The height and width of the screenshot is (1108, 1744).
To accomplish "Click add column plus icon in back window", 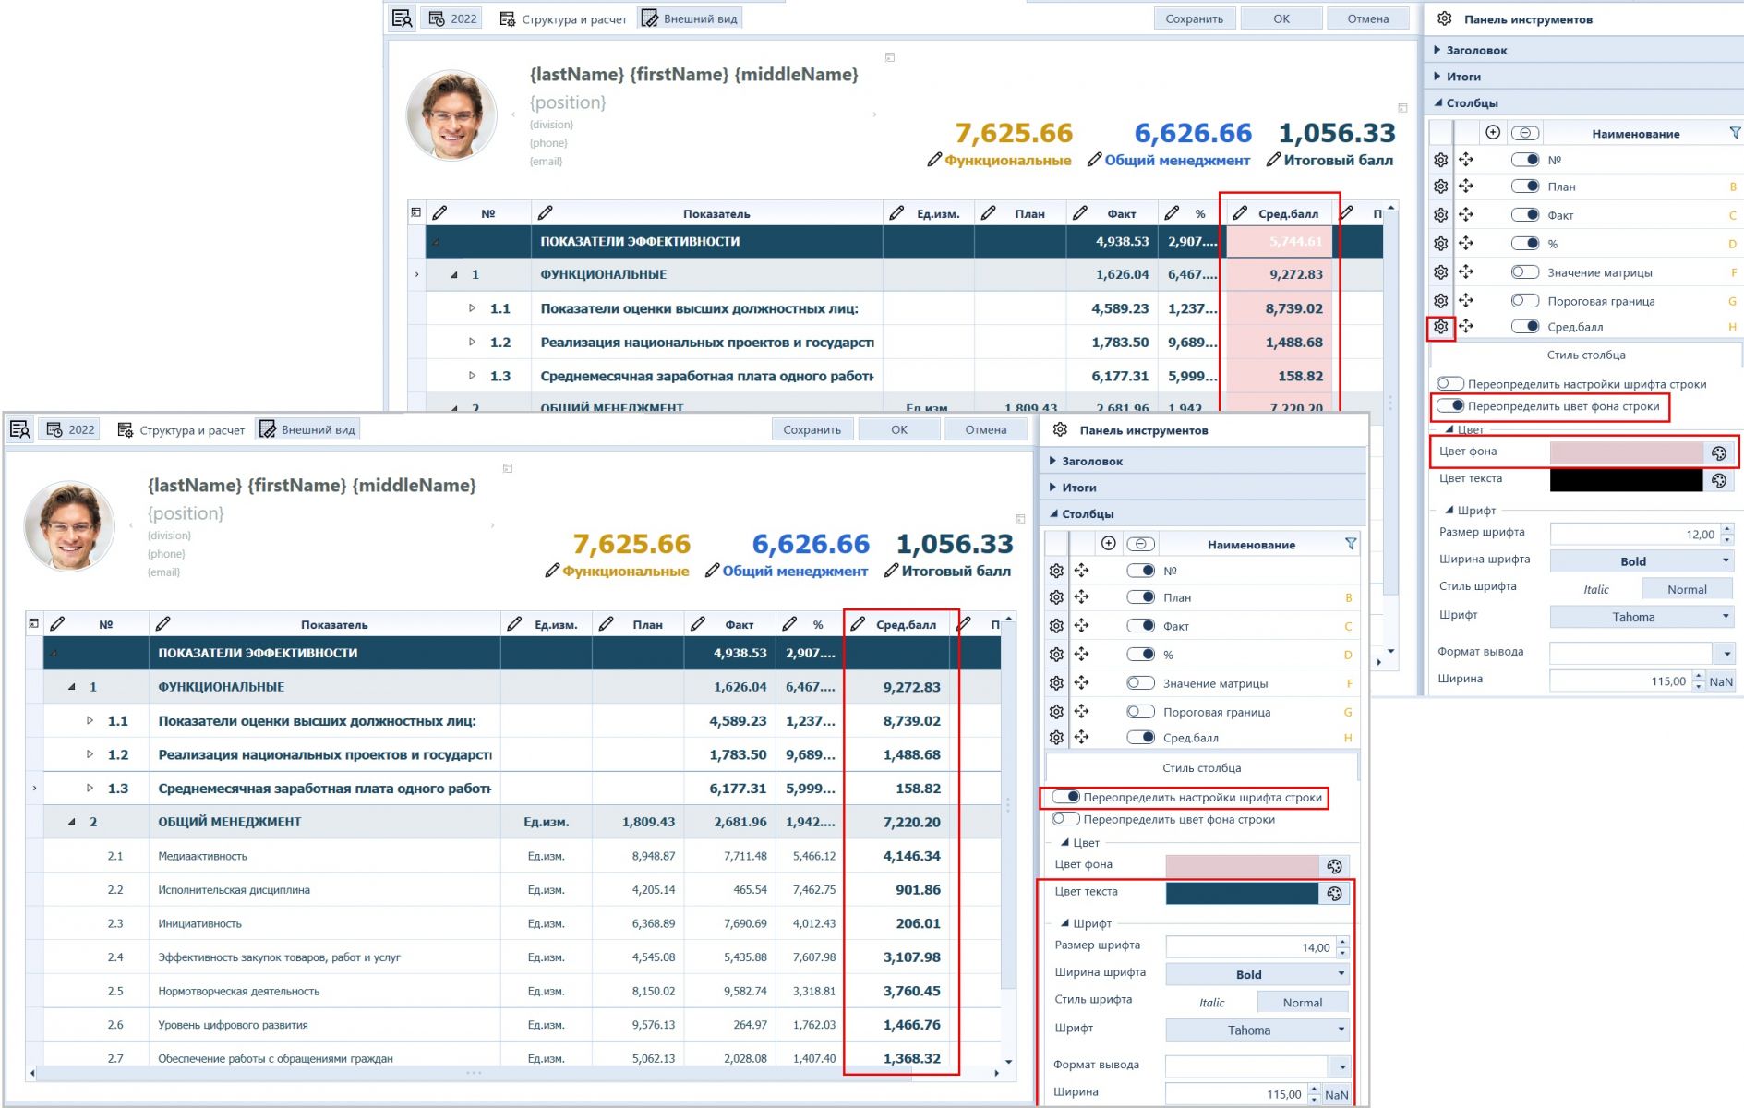I will [1493, 133].
